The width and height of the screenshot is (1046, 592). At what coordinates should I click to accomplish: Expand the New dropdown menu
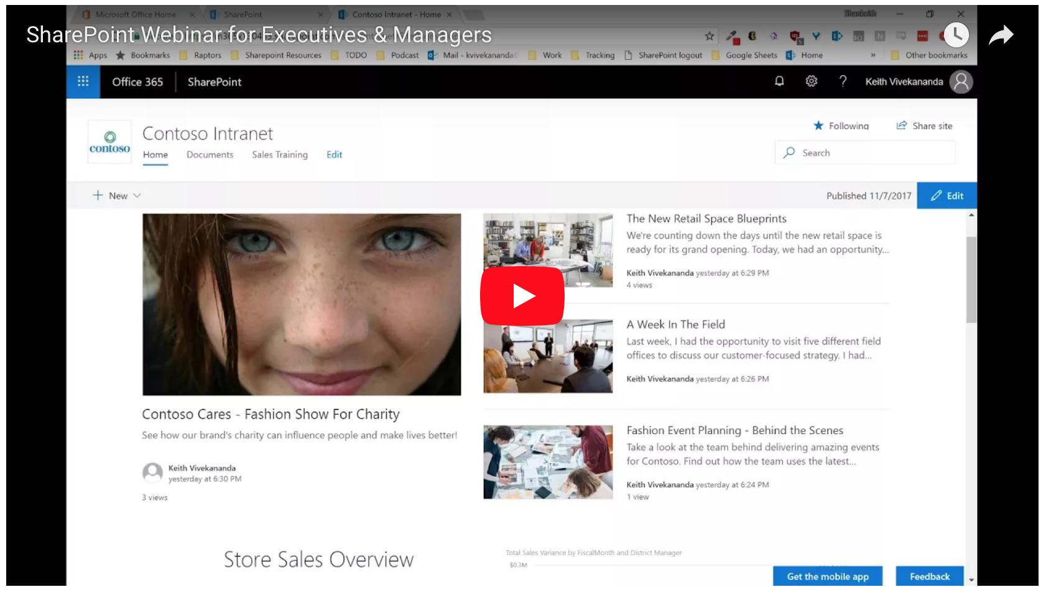117,195
